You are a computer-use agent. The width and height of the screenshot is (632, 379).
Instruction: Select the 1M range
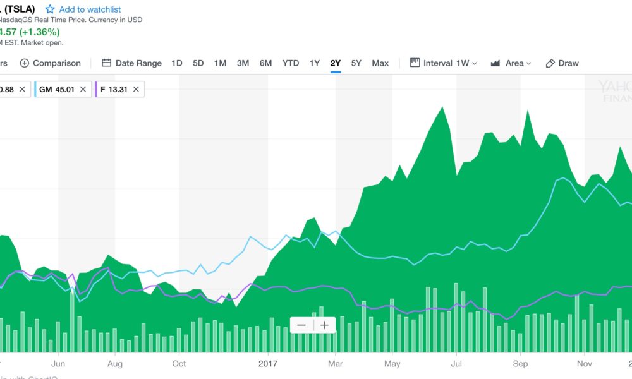click(x=220, y=63)
